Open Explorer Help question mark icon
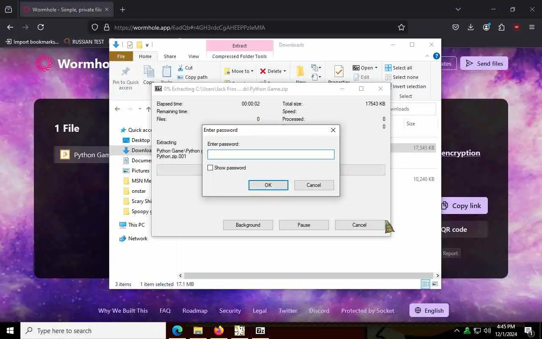 436,56
